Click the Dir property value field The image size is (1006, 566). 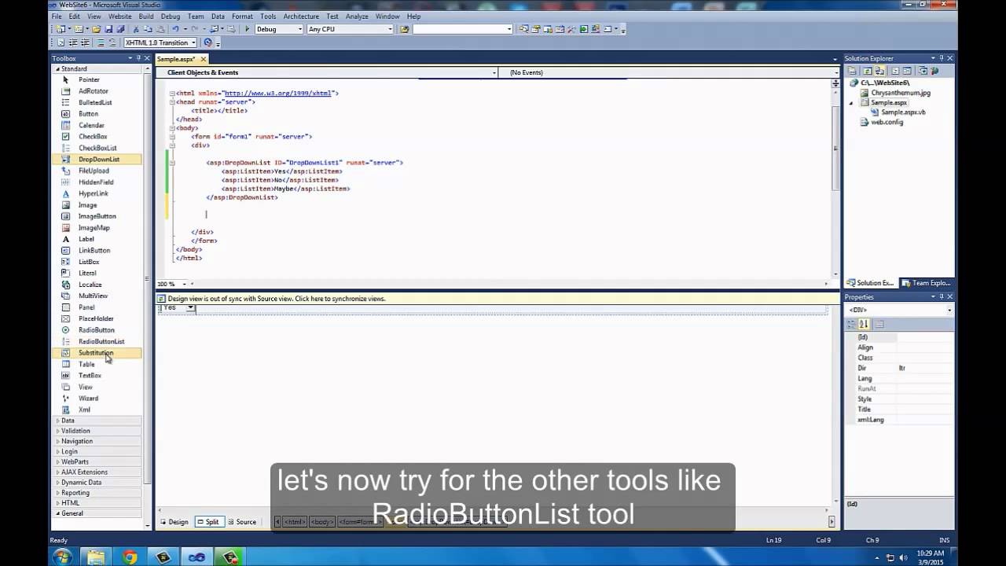925,368
